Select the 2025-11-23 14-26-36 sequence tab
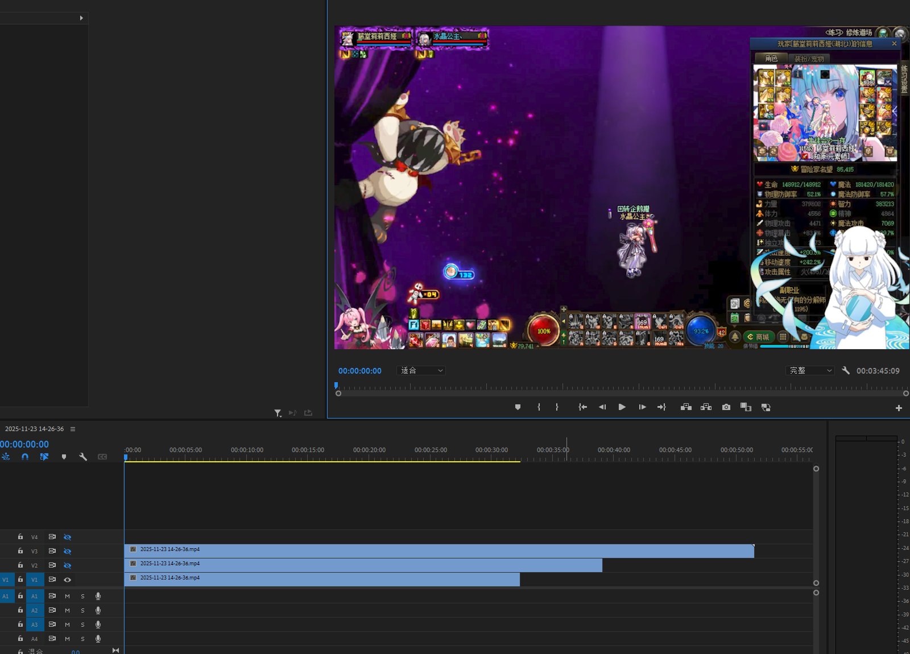 [x=34, y=429]
